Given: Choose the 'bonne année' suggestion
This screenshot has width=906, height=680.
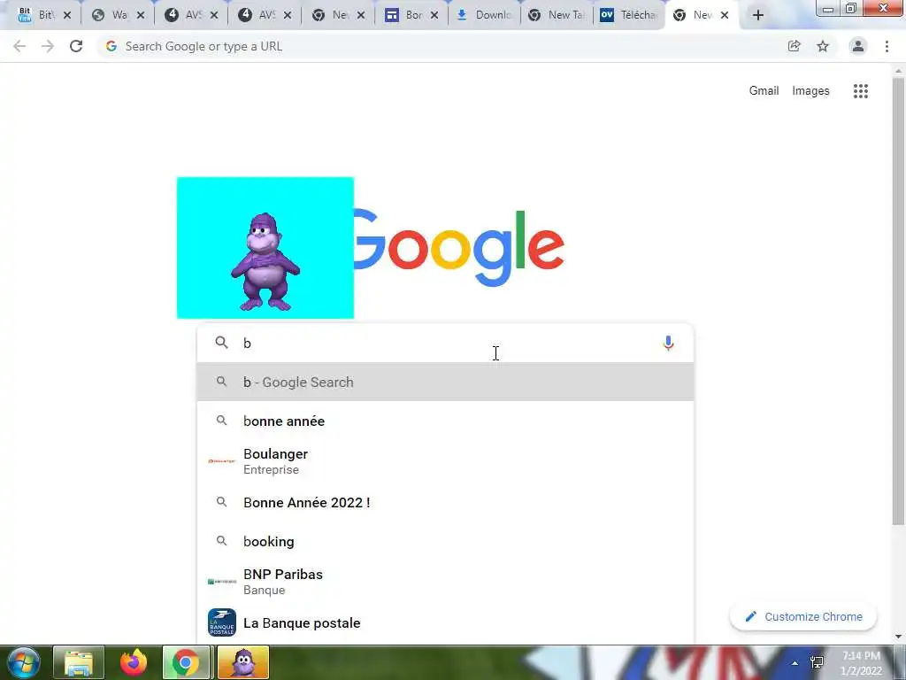Looking at the screenshot, I should pos(445,421).
